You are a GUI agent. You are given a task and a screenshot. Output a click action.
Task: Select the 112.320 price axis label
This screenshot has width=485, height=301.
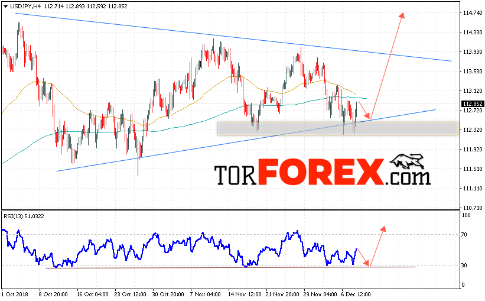pyautogui.click(x=473, y=130)
